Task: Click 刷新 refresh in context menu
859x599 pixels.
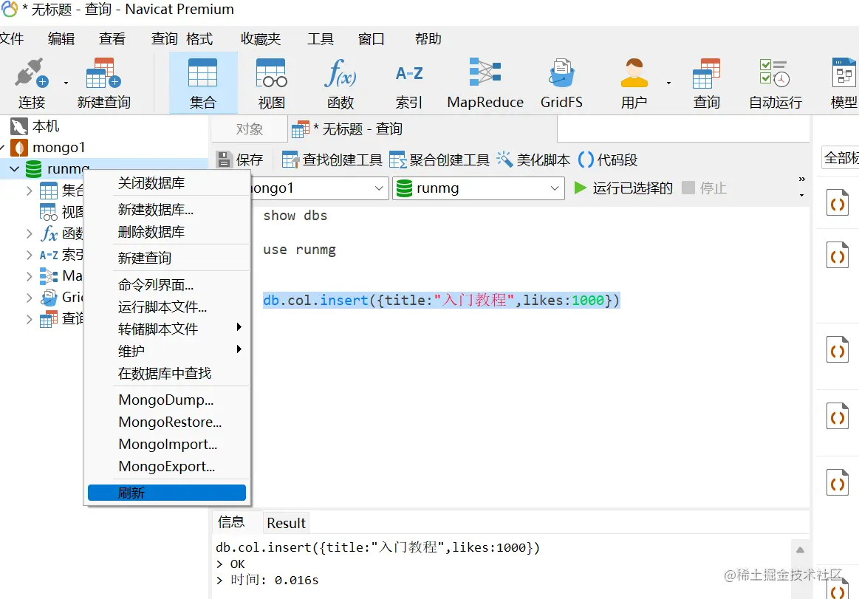Action: (x=167, y=493)
